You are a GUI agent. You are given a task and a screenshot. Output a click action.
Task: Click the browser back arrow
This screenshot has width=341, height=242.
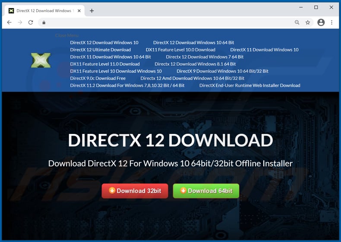(9, 22)
